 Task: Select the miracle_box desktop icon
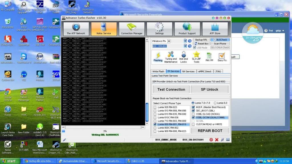(x=40, y=111)
